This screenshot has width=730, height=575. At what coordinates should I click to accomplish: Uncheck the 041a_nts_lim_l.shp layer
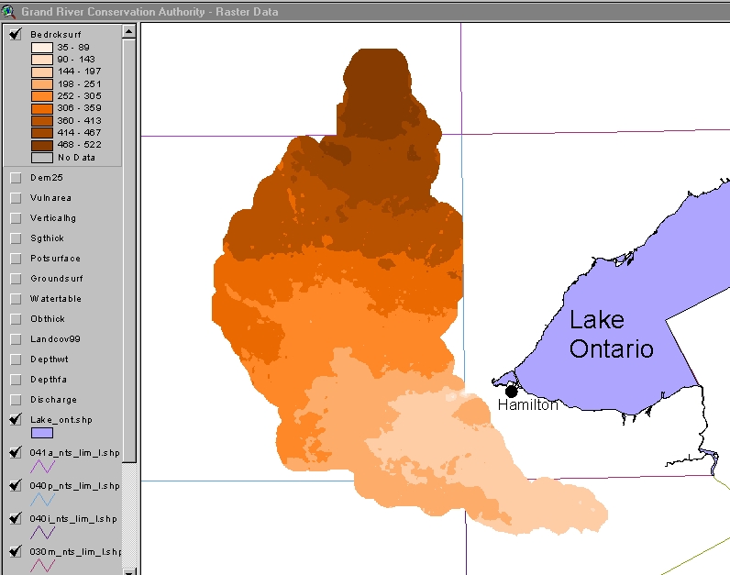tap(16, 452)
